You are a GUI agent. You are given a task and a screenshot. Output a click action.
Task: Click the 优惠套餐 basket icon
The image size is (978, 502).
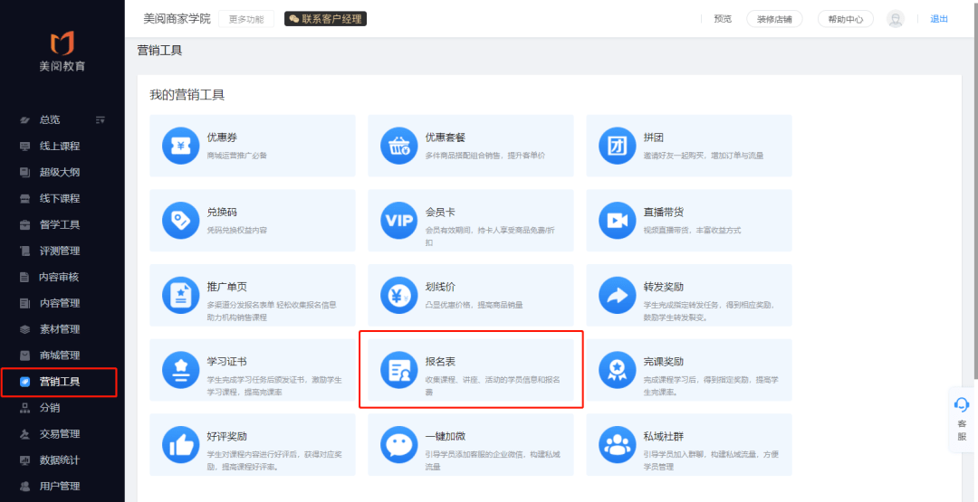(399, 146)
